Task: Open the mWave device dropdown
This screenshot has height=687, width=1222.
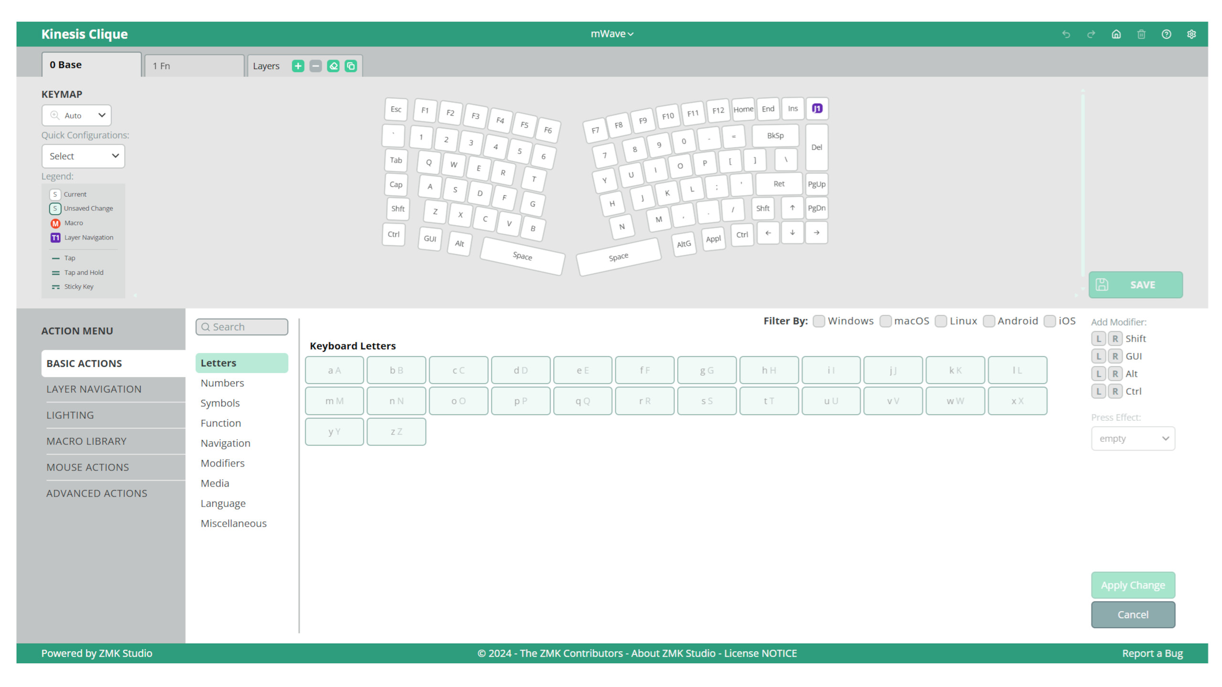Action: click(x=611, y=34)
